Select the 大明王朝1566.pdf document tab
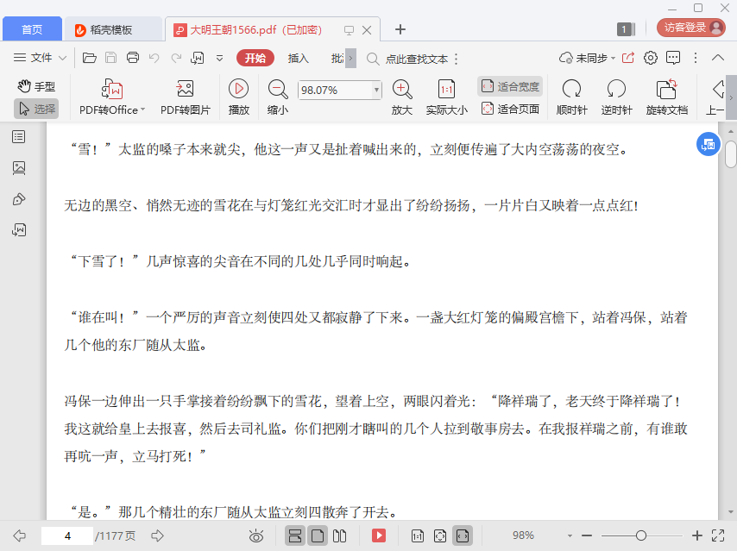Image resolution: width=737 pixels, height=551 pixels. point(256,29)
